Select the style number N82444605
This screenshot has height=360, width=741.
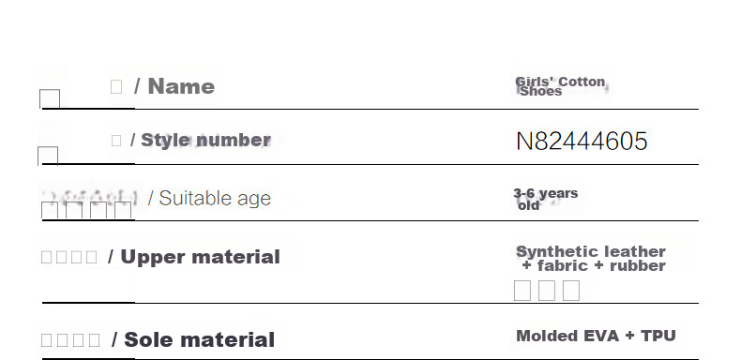pos(582,142)
